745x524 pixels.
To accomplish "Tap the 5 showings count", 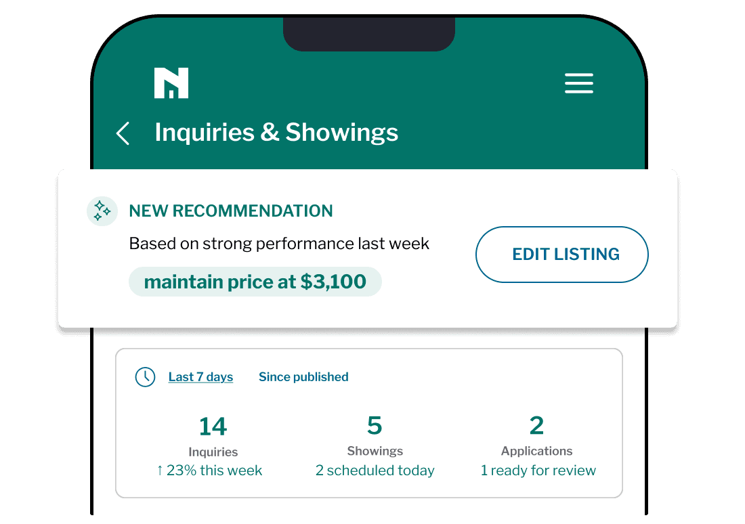I will [375, 425].
